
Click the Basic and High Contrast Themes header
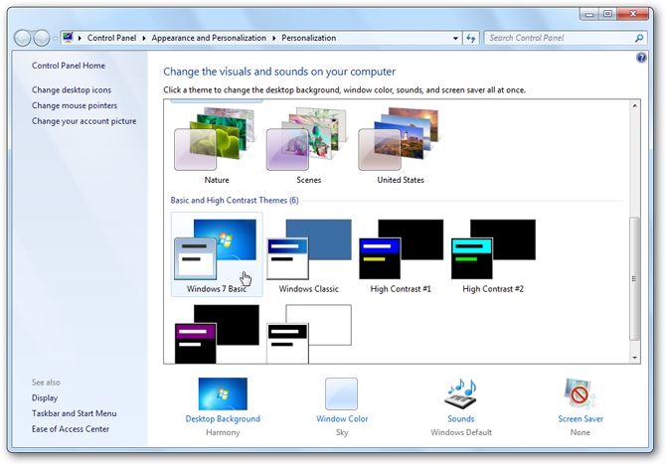(235, 201)
